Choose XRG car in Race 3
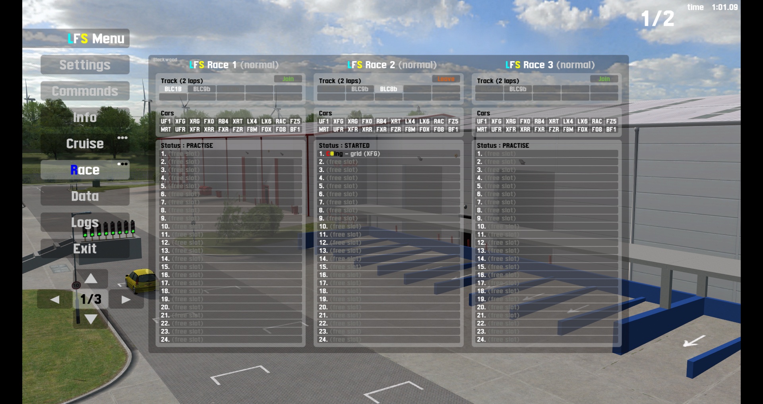The width and height of the screenshot is (763, 404). (x=511, y=121)
